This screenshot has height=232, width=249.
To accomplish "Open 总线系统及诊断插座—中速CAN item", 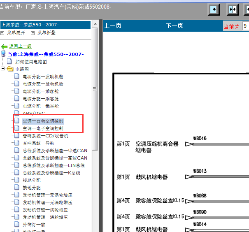I will coord(55,151).
